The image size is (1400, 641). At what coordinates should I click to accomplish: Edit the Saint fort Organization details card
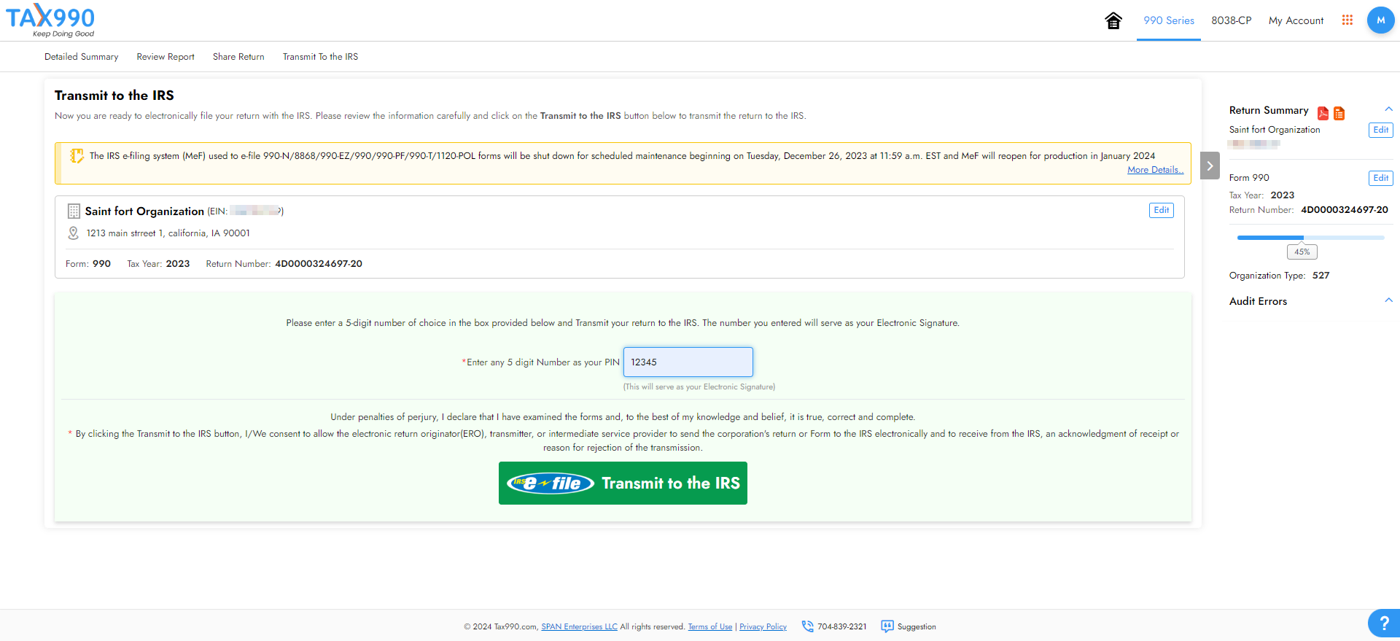pos(1161,210)
